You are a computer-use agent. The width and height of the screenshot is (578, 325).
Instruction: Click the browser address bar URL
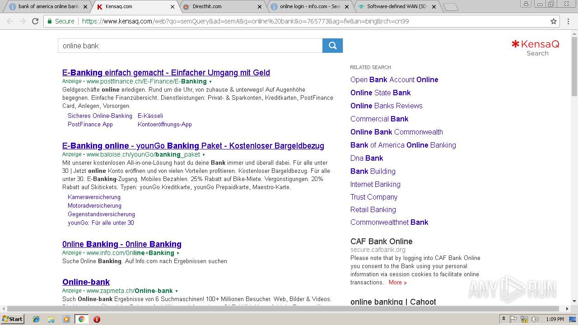(245, 21)
